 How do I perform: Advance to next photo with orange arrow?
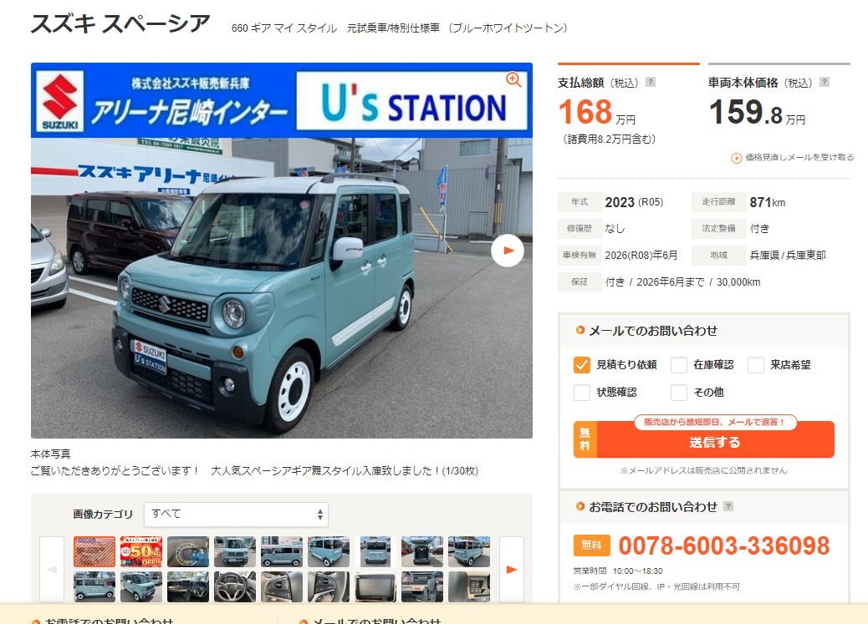click(508, 251)
